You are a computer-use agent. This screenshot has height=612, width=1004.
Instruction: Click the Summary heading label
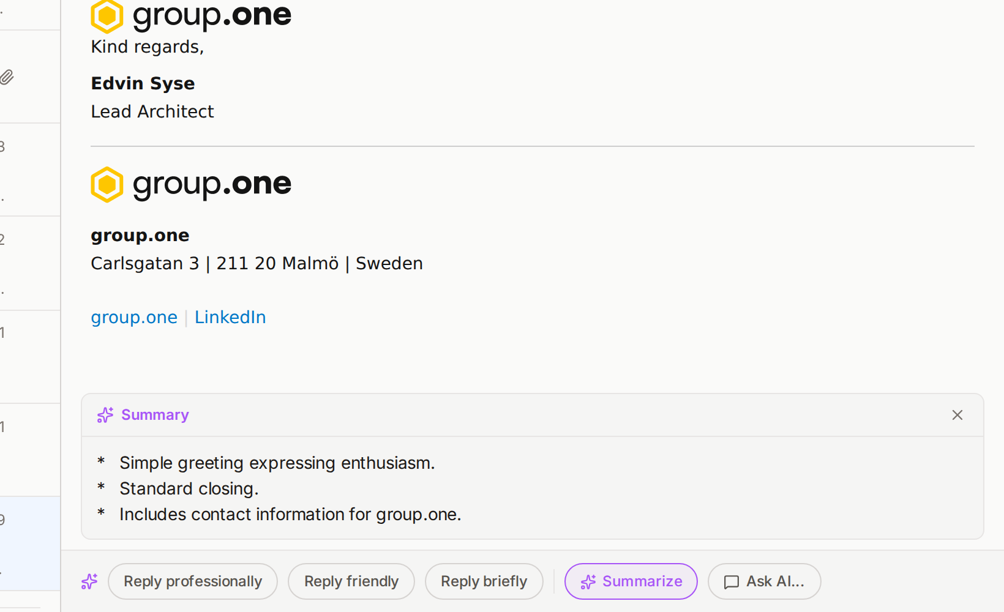(x=155, y=415)
